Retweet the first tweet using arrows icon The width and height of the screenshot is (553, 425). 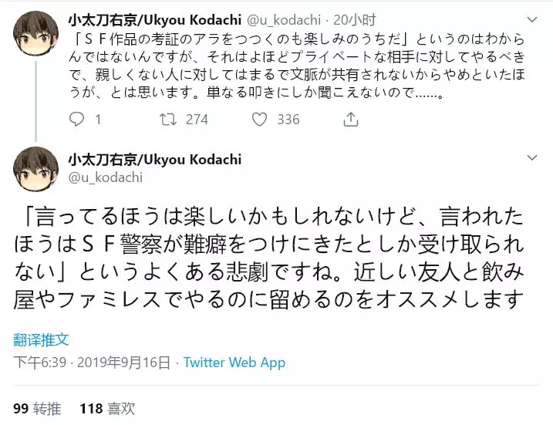pos(166,120)
